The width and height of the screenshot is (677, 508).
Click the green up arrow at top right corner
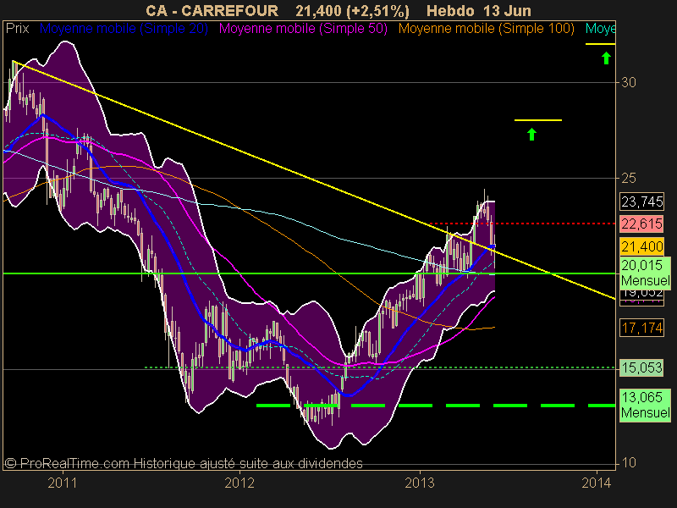pyautogui.click(x=606, y=58)
